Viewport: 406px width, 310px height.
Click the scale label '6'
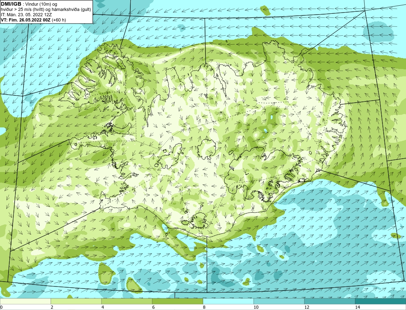click(153, 307)
